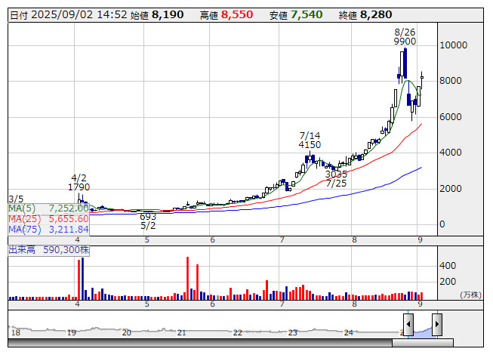Screen dimensions: 493x355
Task: Click the right range handle arrow
Action: pos(436,326)
